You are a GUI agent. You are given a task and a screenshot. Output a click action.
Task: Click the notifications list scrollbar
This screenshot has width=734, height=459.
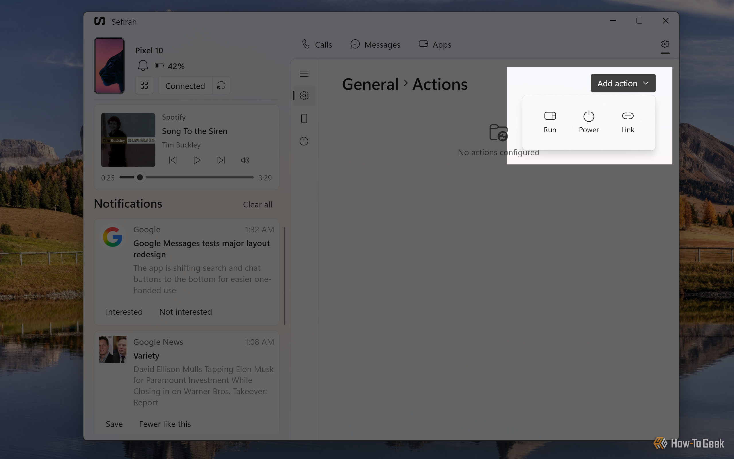pyautogui.click(x=284, y=276)
